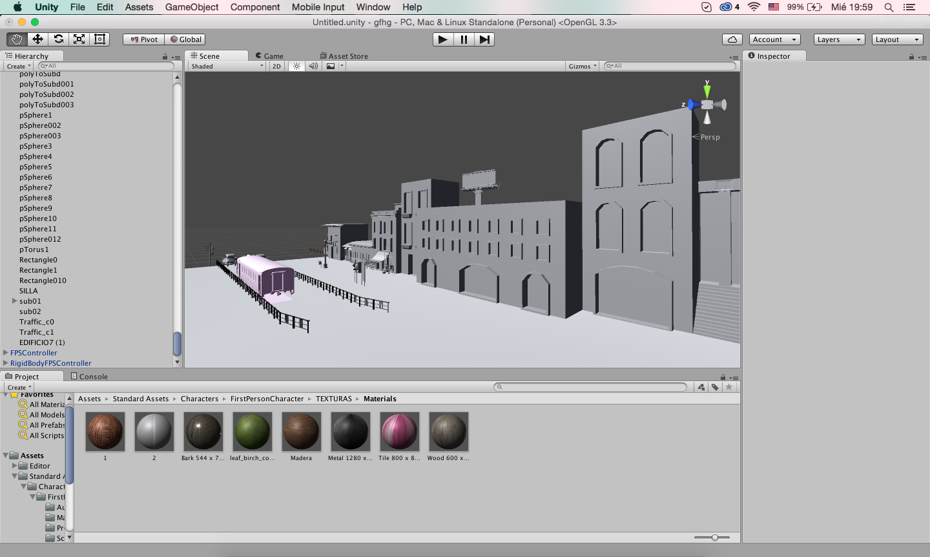Expand the FPSController hierarchy item
The image size is (930, 557).
click(5, 352)
